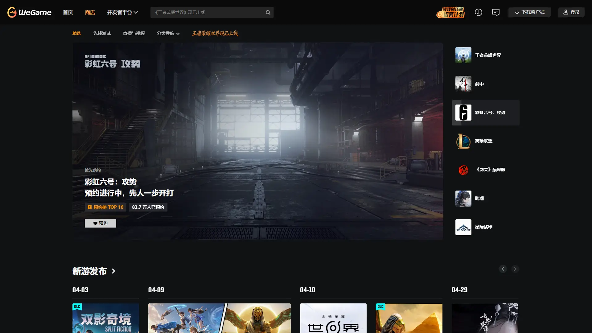Select the 王者荣耀世界 game icon
This screenshot has height=333, width=592.
point(463,55)
